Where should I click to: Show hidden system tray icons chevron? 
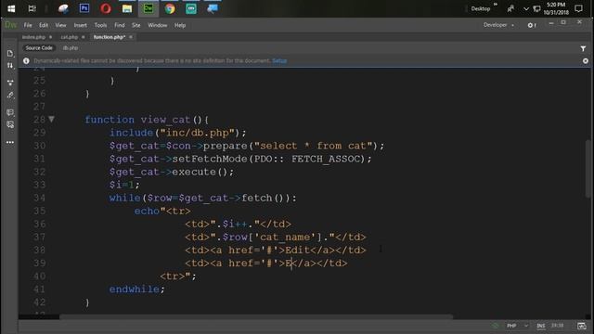click(526, 8)
